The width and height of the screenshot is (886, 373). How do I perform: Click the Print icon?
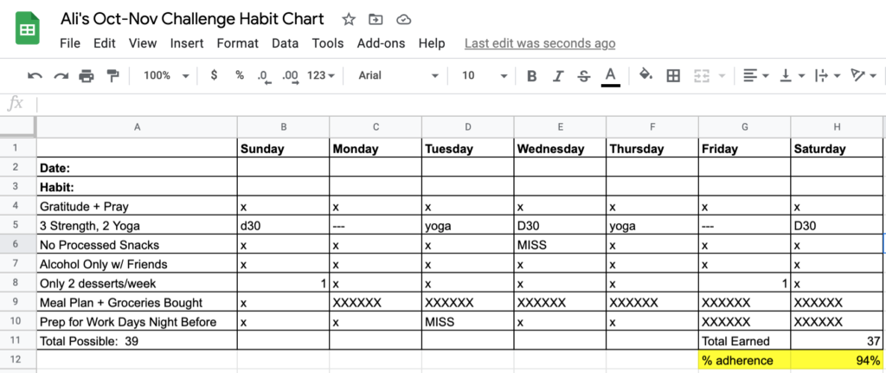87,76
